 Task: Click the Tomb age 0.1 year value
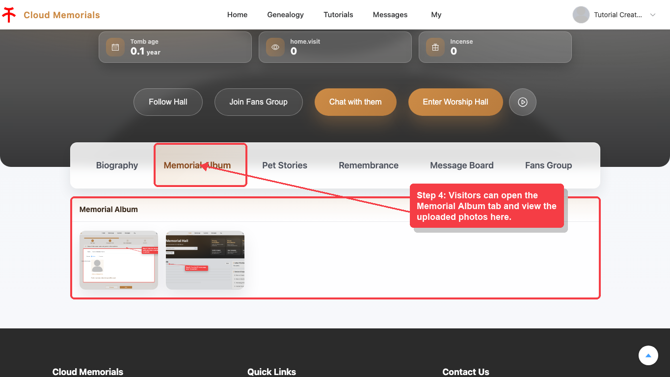(x=145, y=52)
